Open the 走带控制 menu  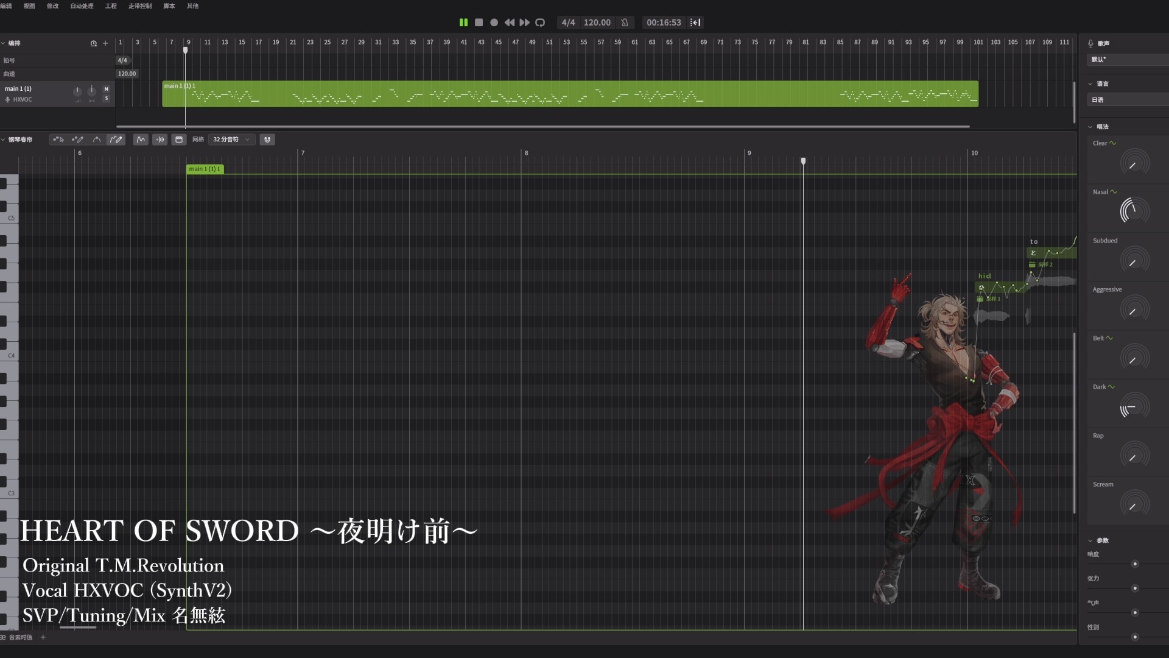[x=140, y=5]
